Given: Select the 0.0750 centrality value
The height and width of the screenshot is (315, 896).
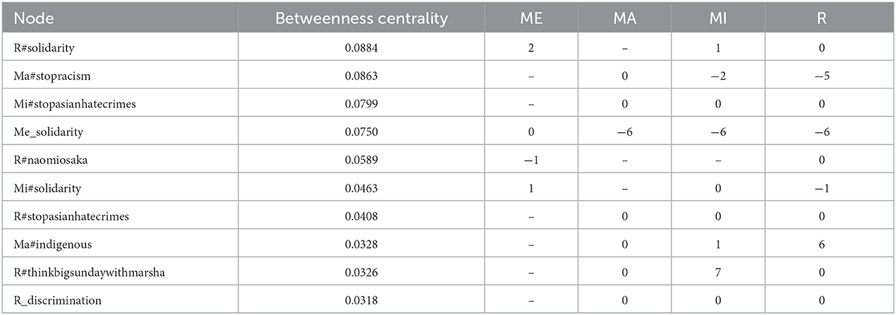Looking at the screenshot, I should [361, 131].
